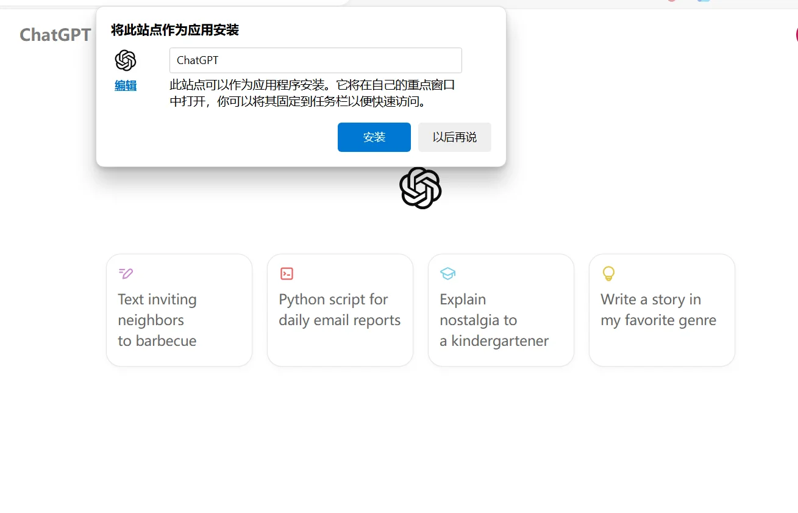798x513 pixels.
Task: Click the terminal icon on the Python script card
Action: 287,273
